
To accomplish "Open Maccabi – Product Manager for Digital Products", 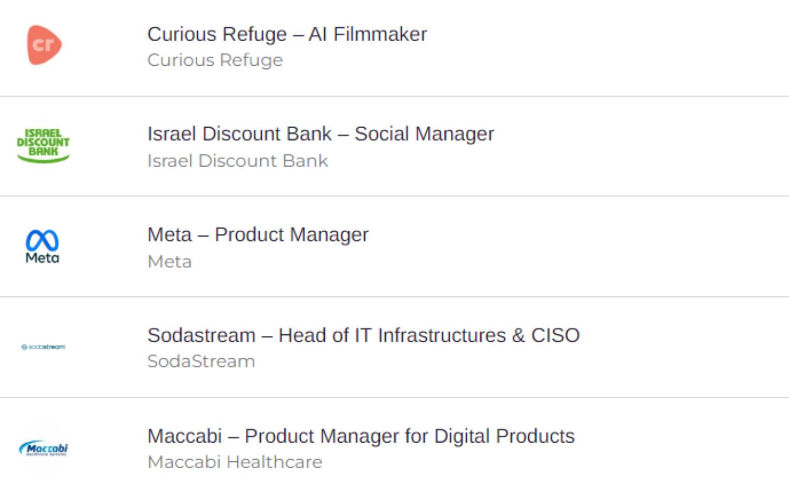I will pos(361,436).
